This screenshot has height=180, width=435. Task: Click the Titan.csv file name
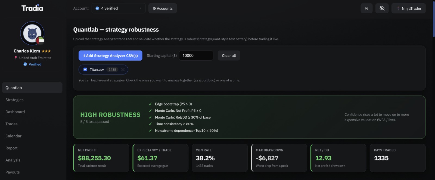(97, 69)
